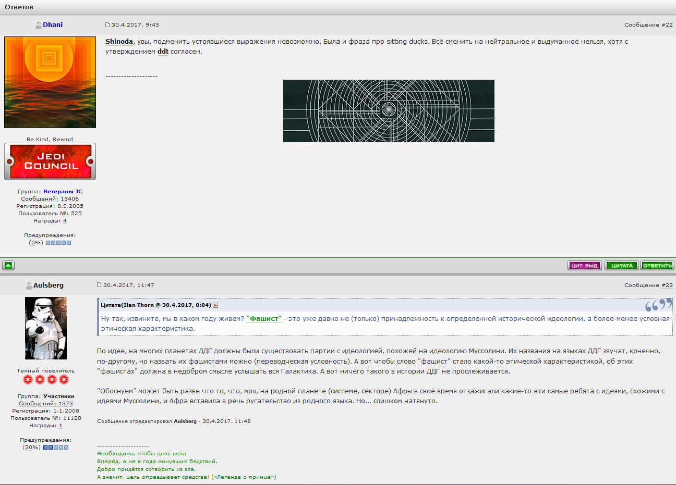This screenshot has height=485, width=676.
Task: Click the user status icon beside Aulsberg
Action: pos(29,285)
